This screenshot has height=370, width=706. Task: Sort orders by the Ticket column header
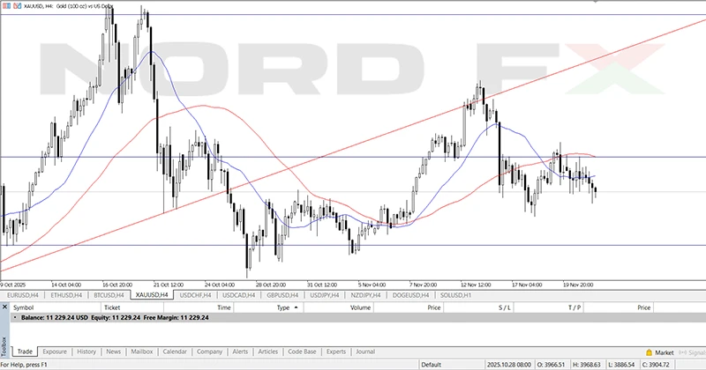(132, 307)
